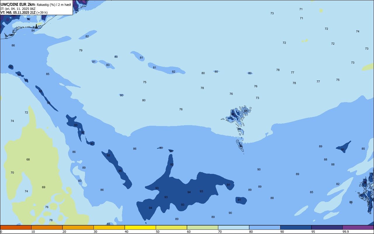Click the '30' legend tick label
The height and width of the screenshot is (234, 374).
[95, 232]
